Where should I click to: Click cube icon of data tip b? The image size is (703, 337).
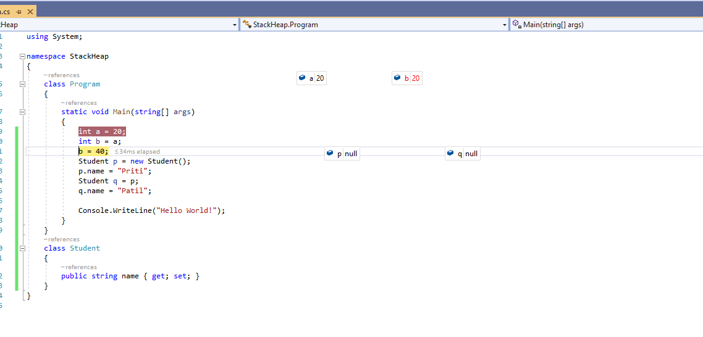[x=397, y=78]
